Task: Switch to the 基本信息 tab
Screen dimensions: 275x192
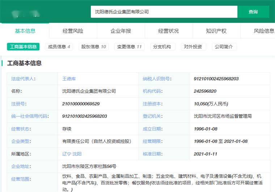Action: click(25, 31)
